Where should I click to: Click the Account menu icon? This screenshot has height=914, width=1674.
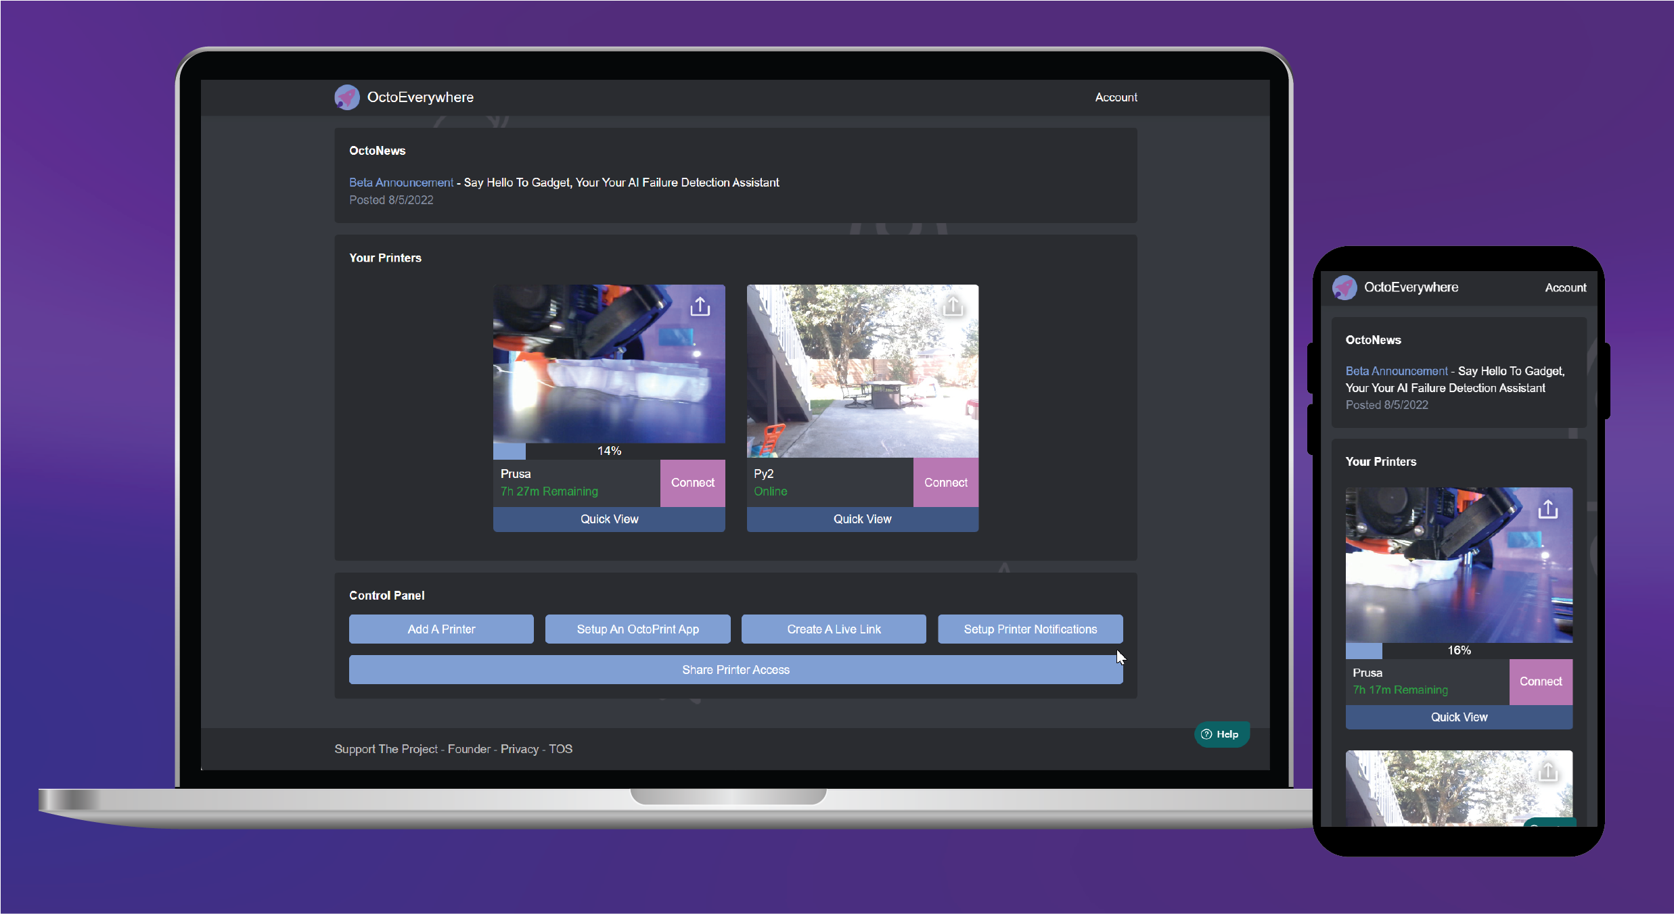[x=1114, y=97]
